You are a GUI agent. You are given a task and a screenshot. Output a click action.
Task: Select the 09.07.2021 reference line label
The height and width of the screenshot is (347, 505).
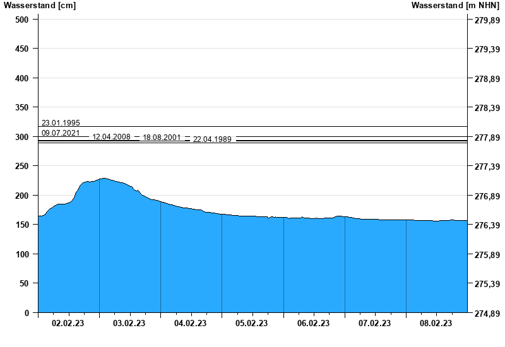click(61, 132)
